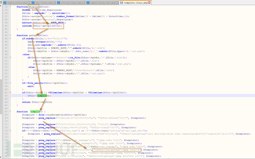Click line number 34 in the margin
This screenshot has width=255, height=159.
pos(6,7)
